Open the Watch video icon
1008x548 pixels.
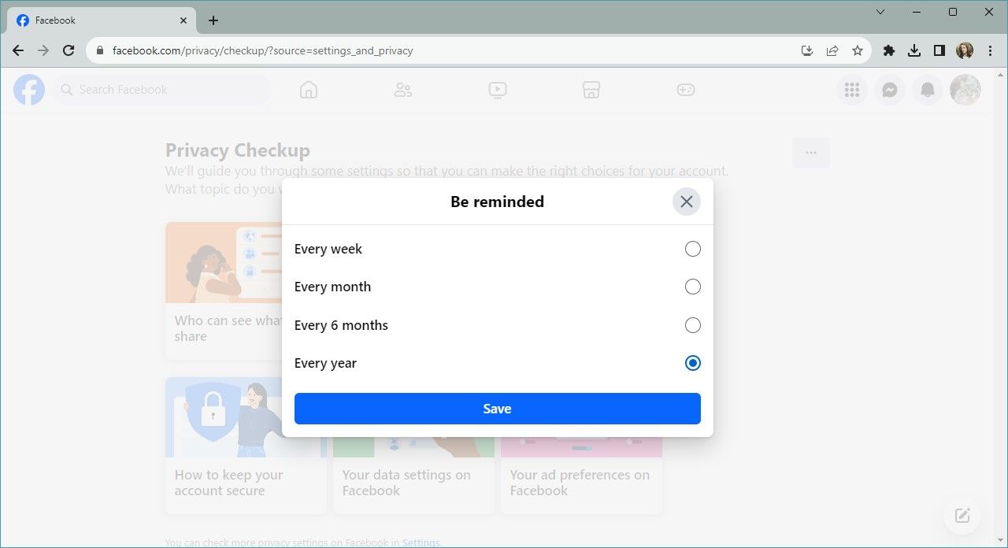[497, 89]
